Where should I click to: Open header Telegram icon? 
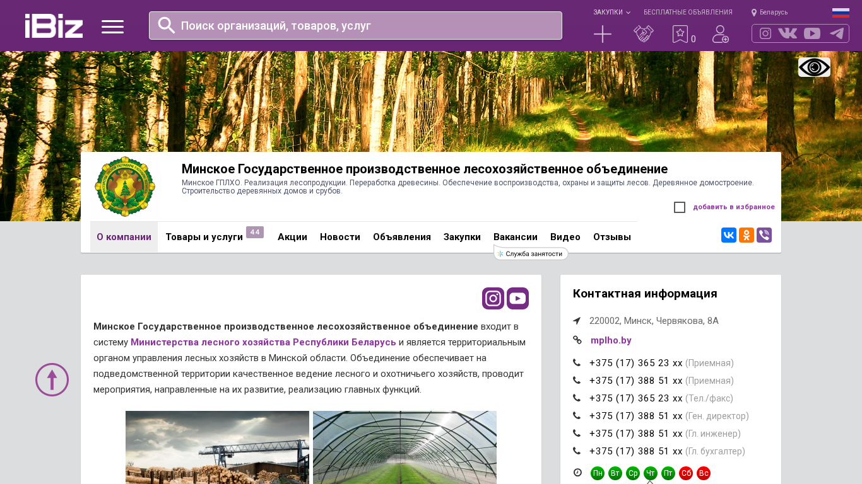[837, 33]
